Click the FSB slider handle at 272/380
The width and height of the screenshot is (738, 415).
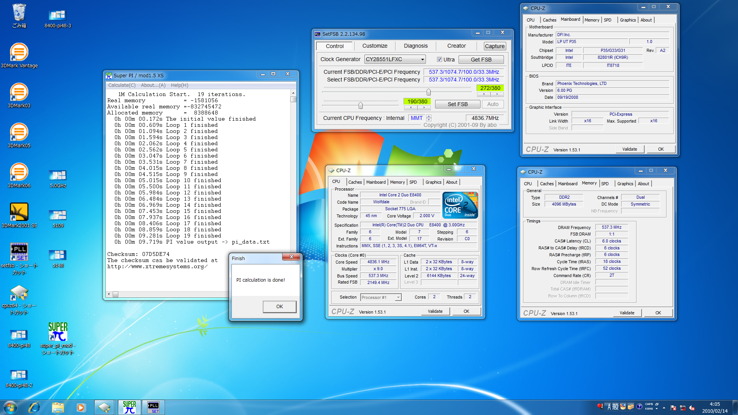click(429, 92)
